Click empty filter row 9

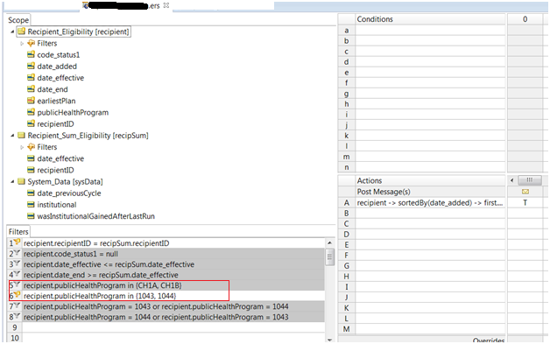(173, 327)
